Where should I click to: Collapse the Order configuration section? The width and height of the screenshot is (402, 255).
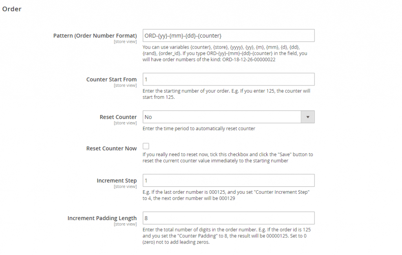tap(12, 9)
